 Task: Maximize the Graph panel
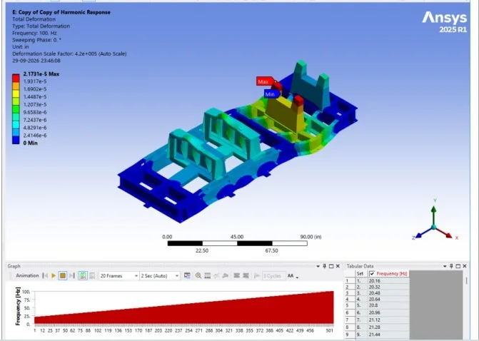(x=331, y=266)
